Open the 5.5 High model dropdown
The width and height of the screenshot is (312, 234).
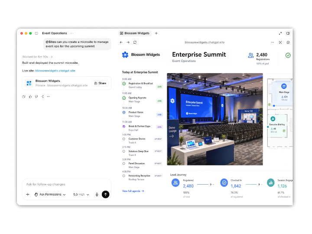pos(81,195)
